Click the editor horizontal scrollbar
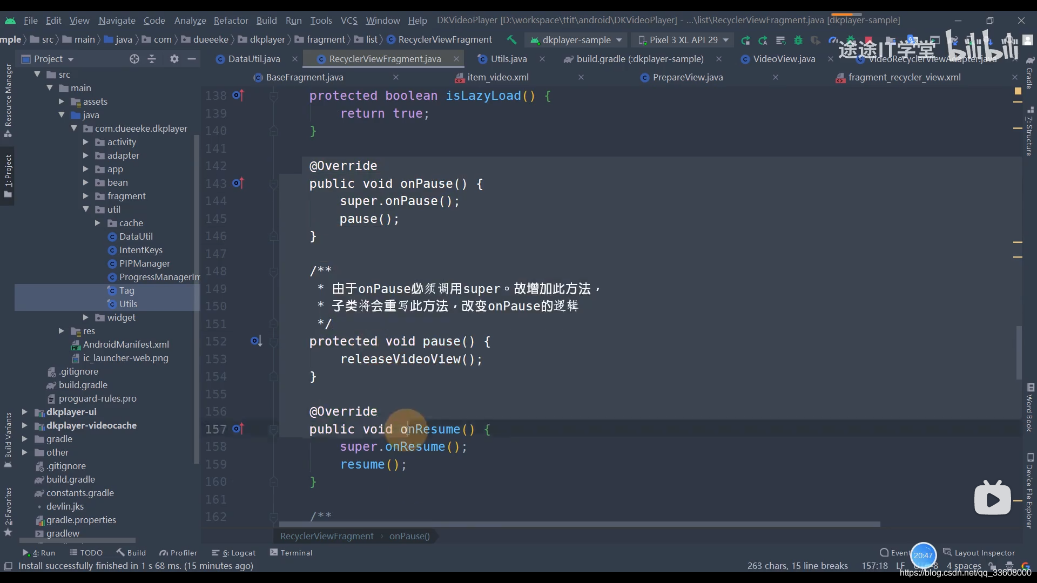This screenshot has width=1037, height=583. click(580, 524)
